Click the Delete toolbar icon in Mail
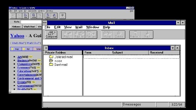The image size is (196, 110). 119,35
